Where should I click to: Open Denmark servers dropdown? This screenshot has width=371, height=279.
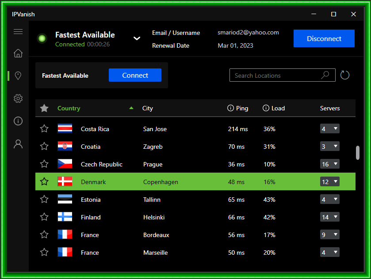[329, 181]
